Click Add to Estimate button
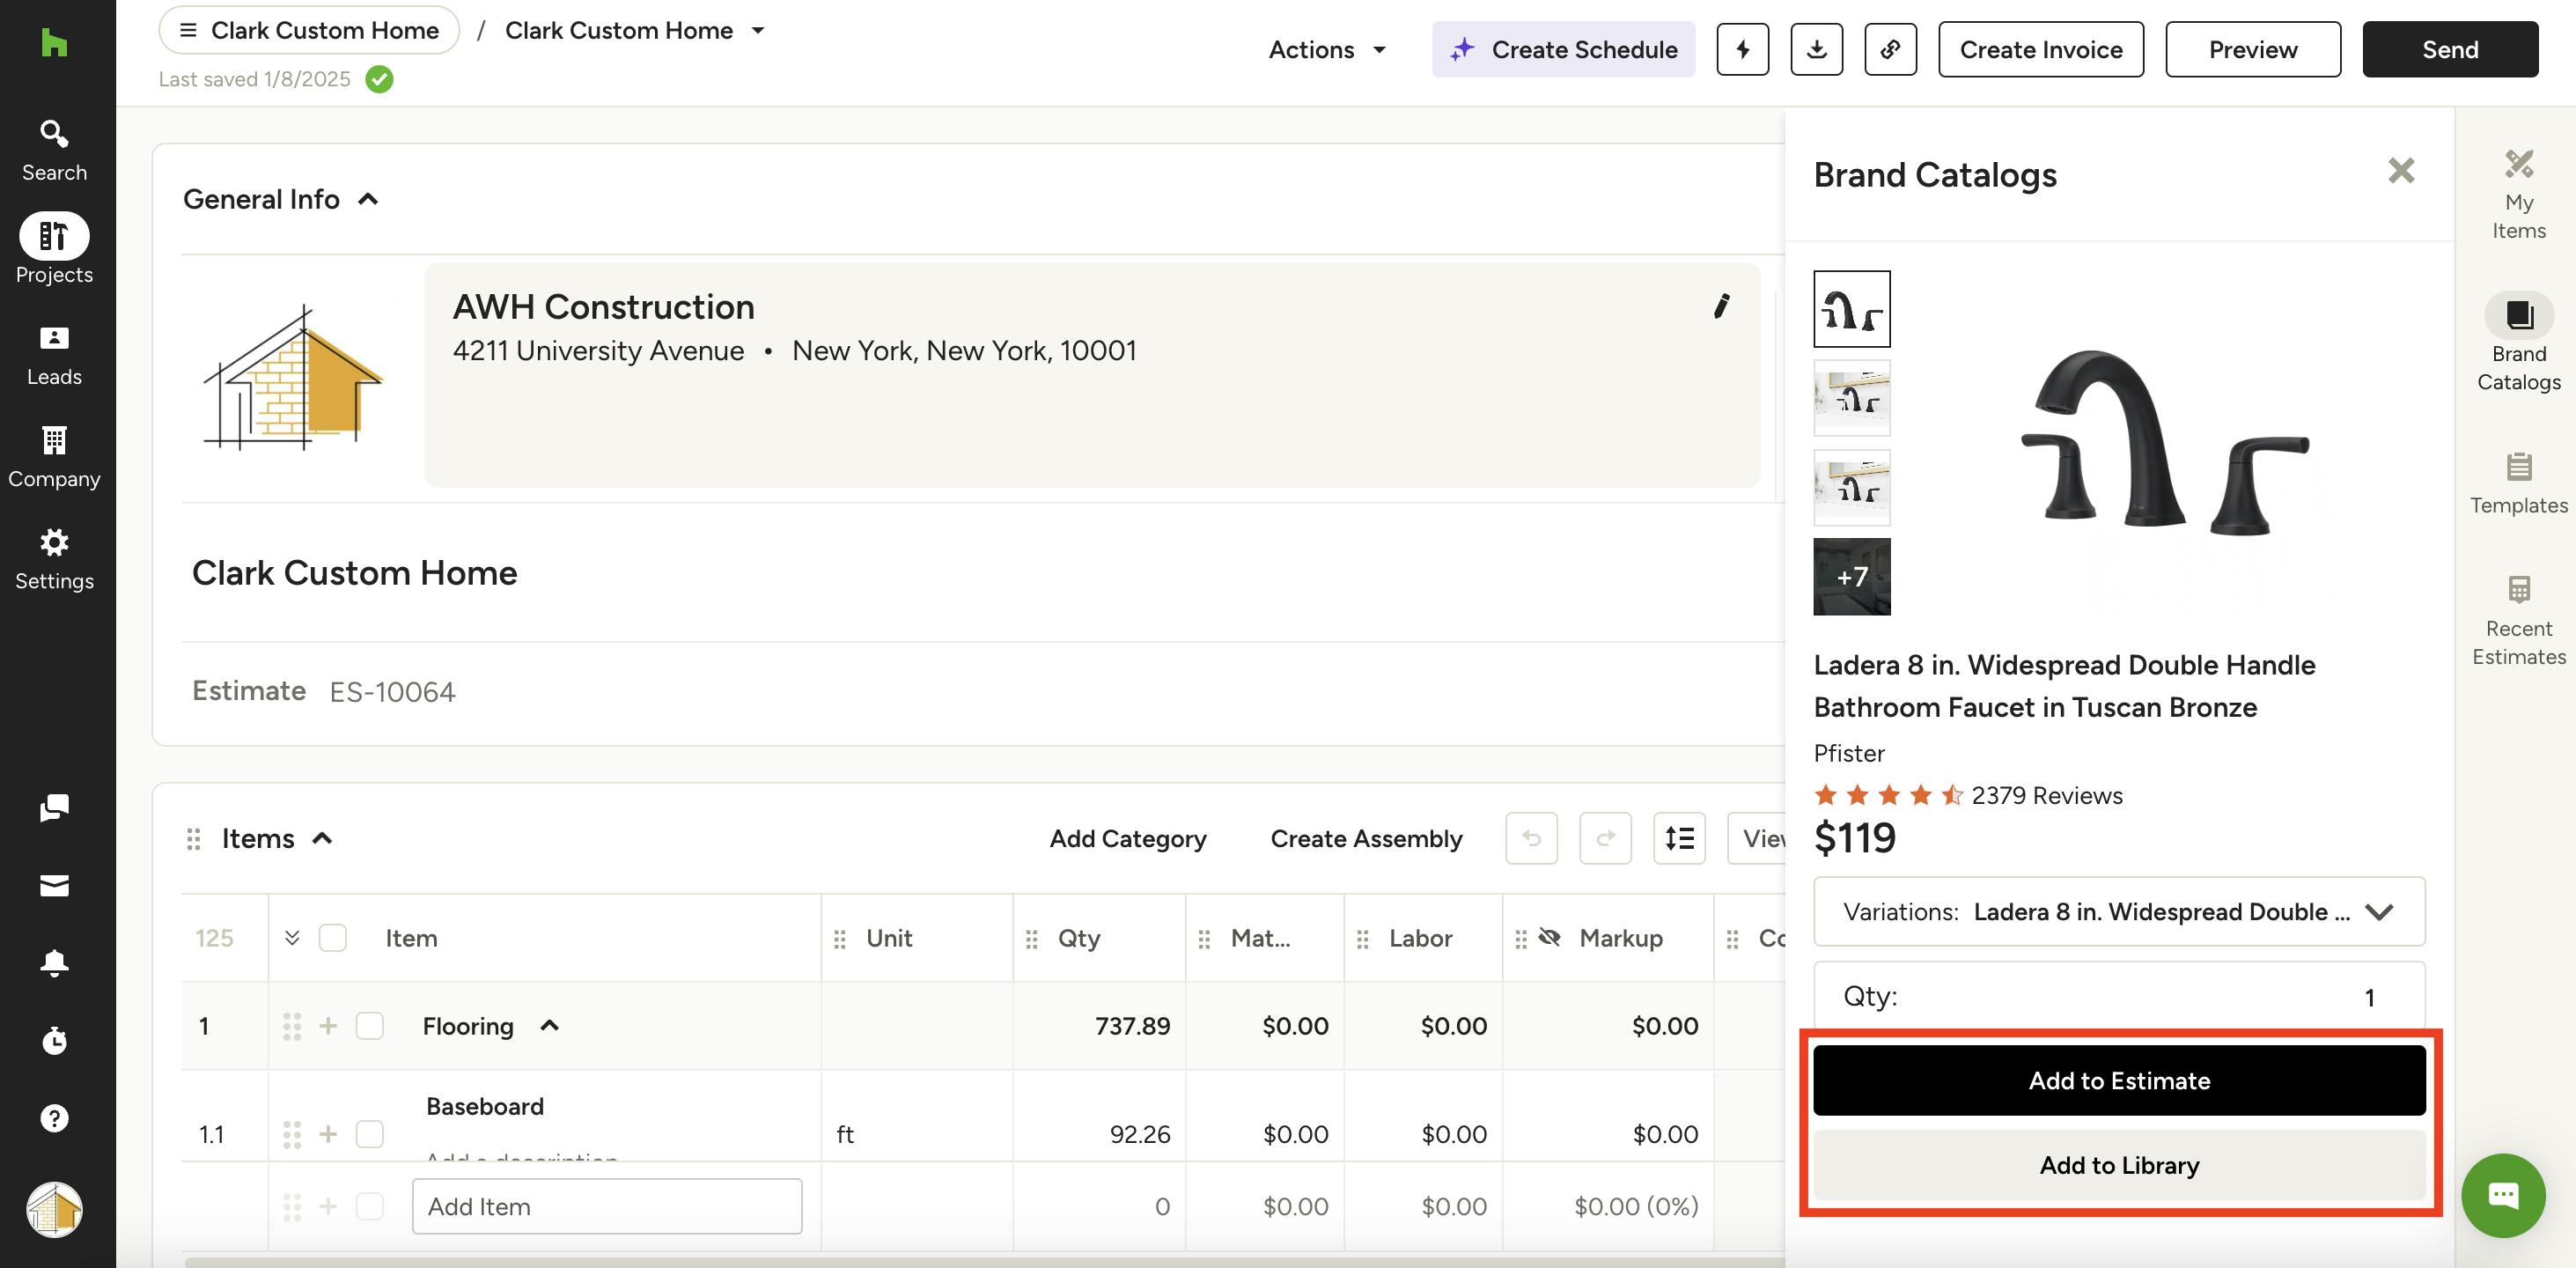The width and height of the screenshot is (2576, 1268). point(2119,1080)
